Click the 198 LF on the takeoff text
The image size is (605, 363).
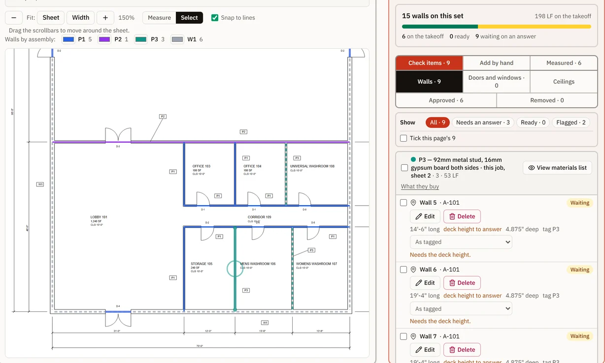[x=563, y=16]
